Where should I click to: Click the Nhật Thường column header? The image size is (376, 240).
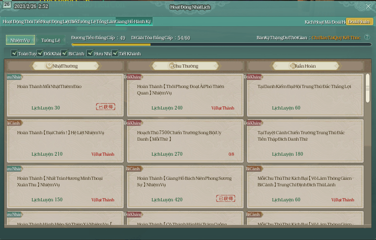click(x=65, y=66)
